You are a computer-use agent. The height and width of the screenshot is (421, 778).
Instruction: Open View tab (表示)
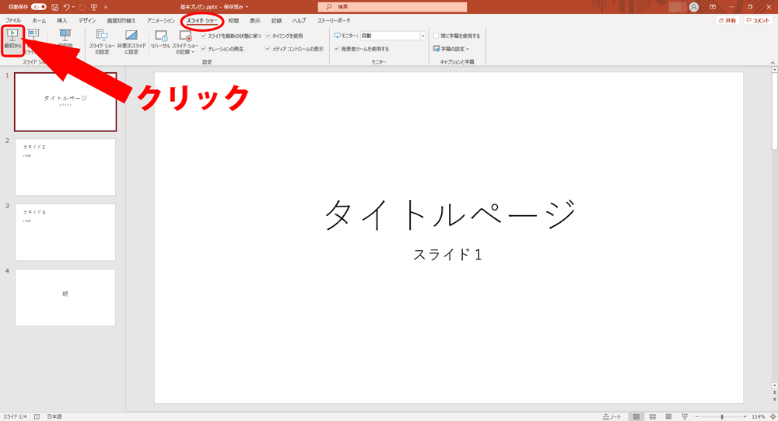pos(255,20)
